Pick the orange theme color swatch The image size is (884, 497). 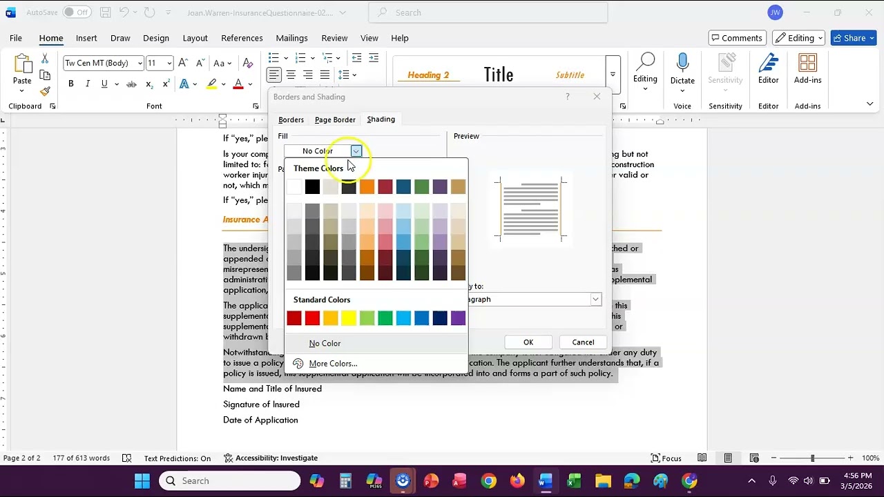click(x=367, y=187)
